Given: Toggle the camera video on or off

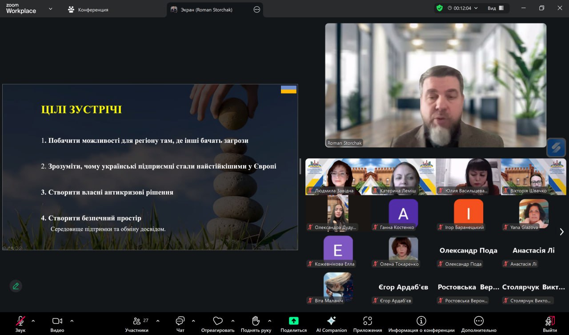Looking at the screenshot, I should (57, 321).
